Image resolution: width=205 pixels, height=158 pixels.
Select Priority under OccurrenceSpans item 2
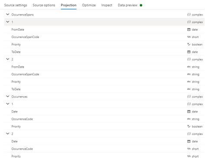16,82
